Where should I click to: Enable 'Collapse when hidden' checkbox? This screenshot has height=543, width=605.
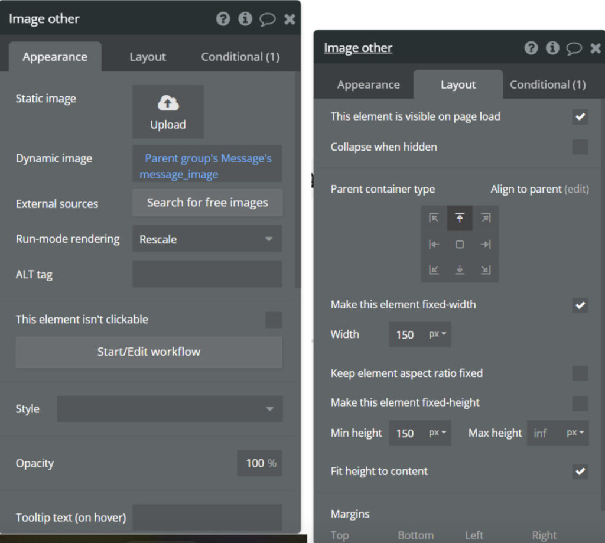pos(580,147)
